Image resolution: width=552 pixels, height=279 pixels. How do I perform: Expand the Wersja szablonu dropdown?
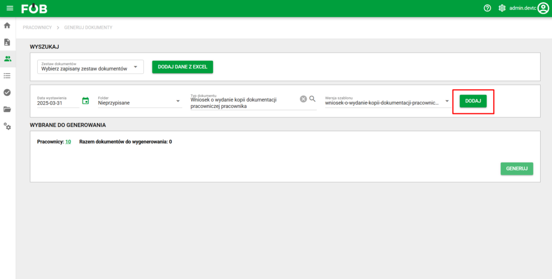447,101
